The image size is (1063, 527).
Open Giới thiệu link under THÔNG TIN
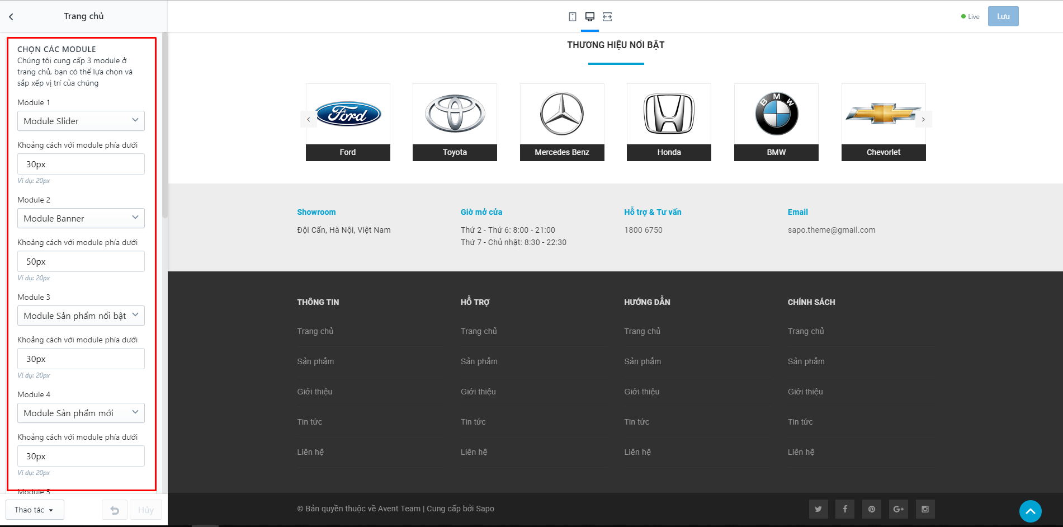[x=315, y=392]
